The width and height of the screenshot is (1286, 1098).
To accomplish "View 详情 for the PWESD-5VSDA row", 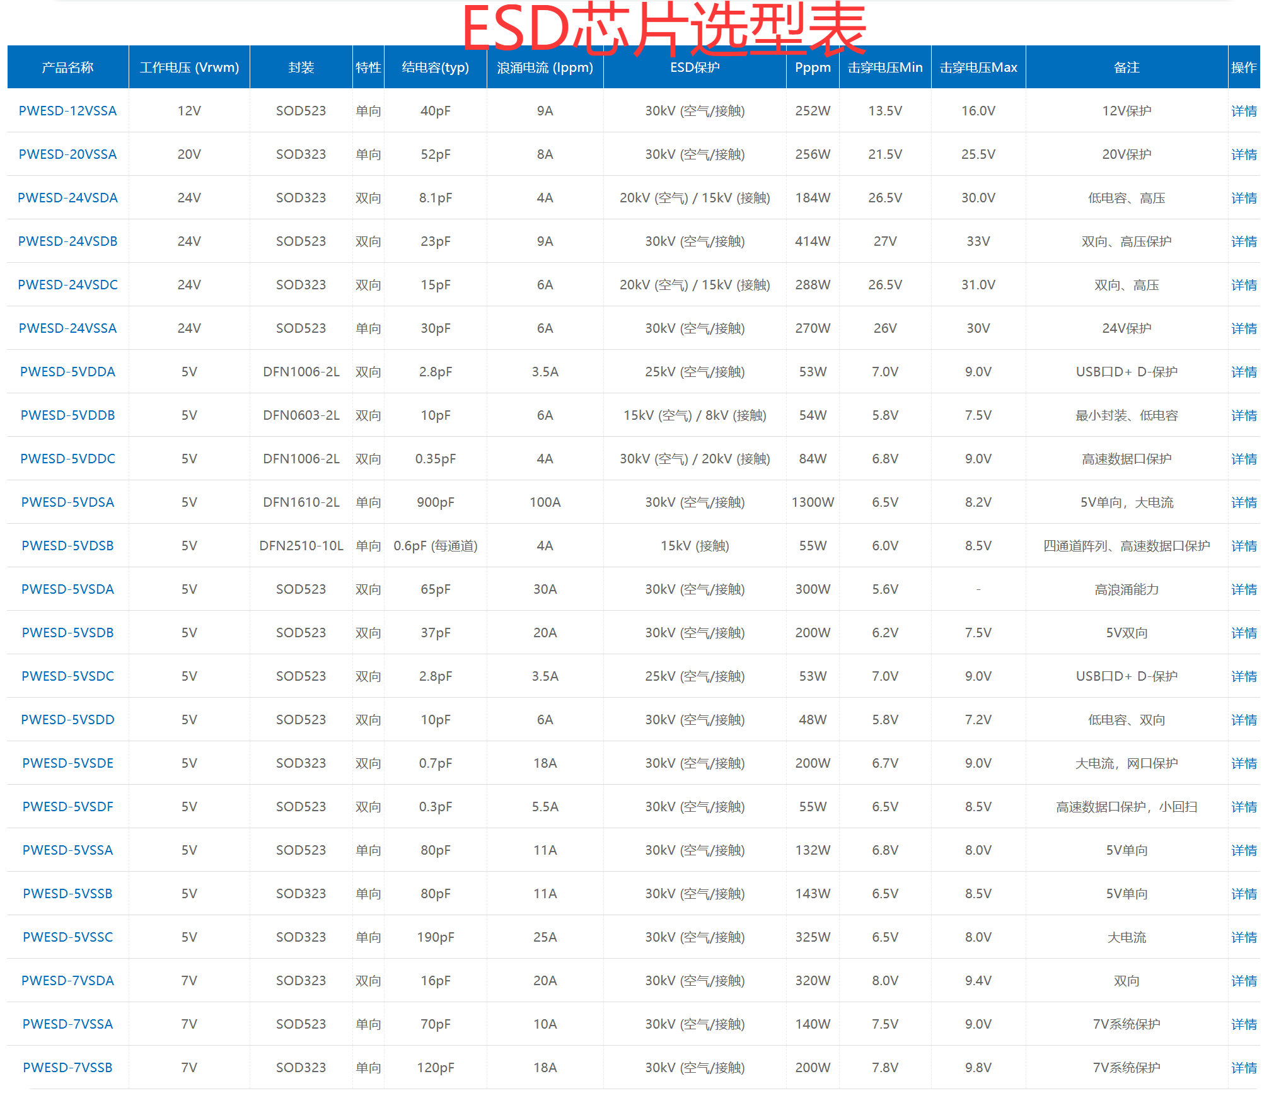I will click(1244, 589).
